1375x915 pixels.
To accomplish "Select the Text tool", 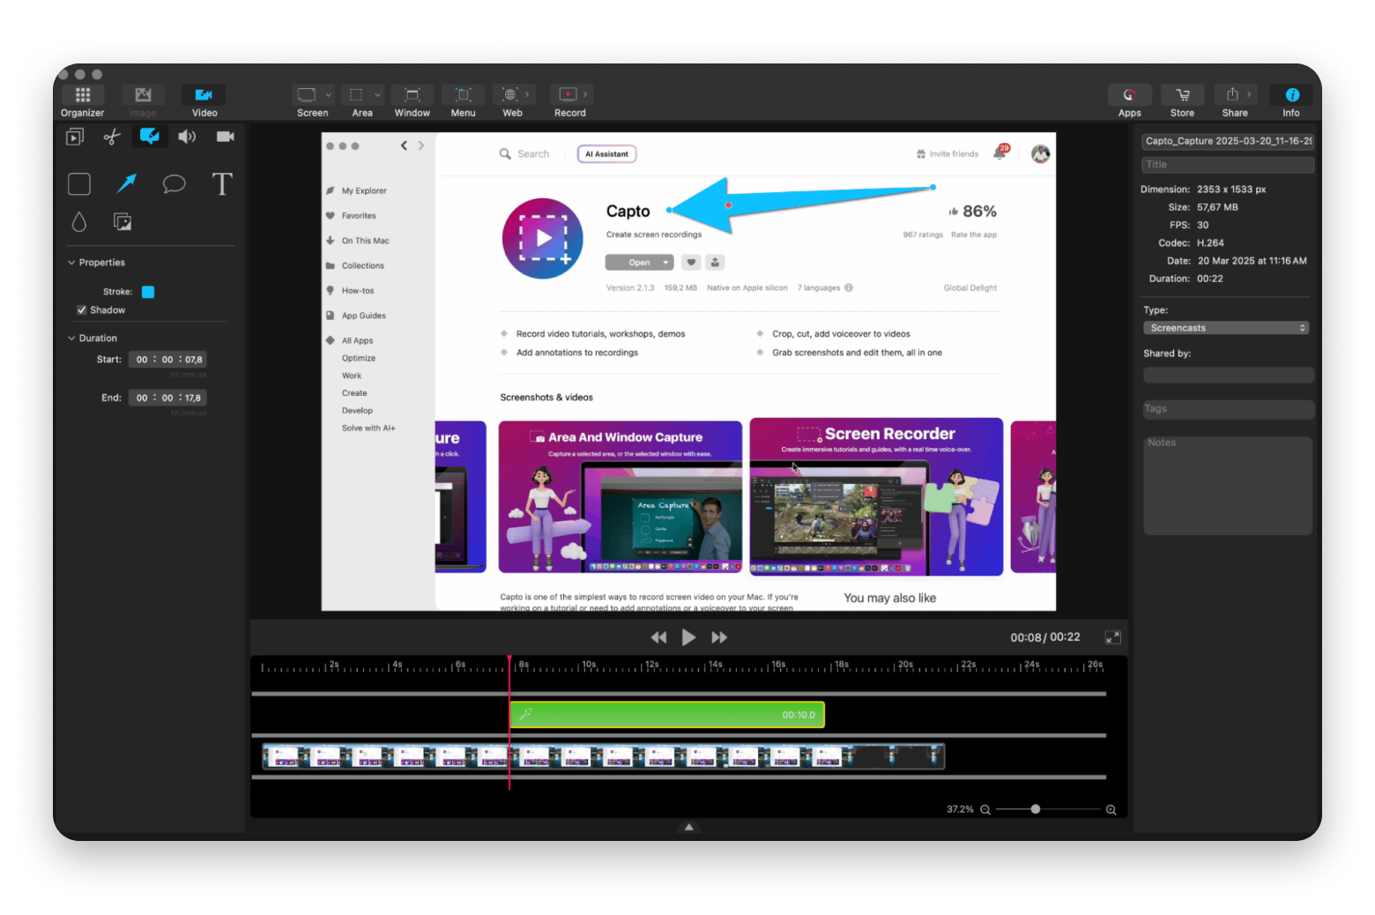I will (222, 183).
